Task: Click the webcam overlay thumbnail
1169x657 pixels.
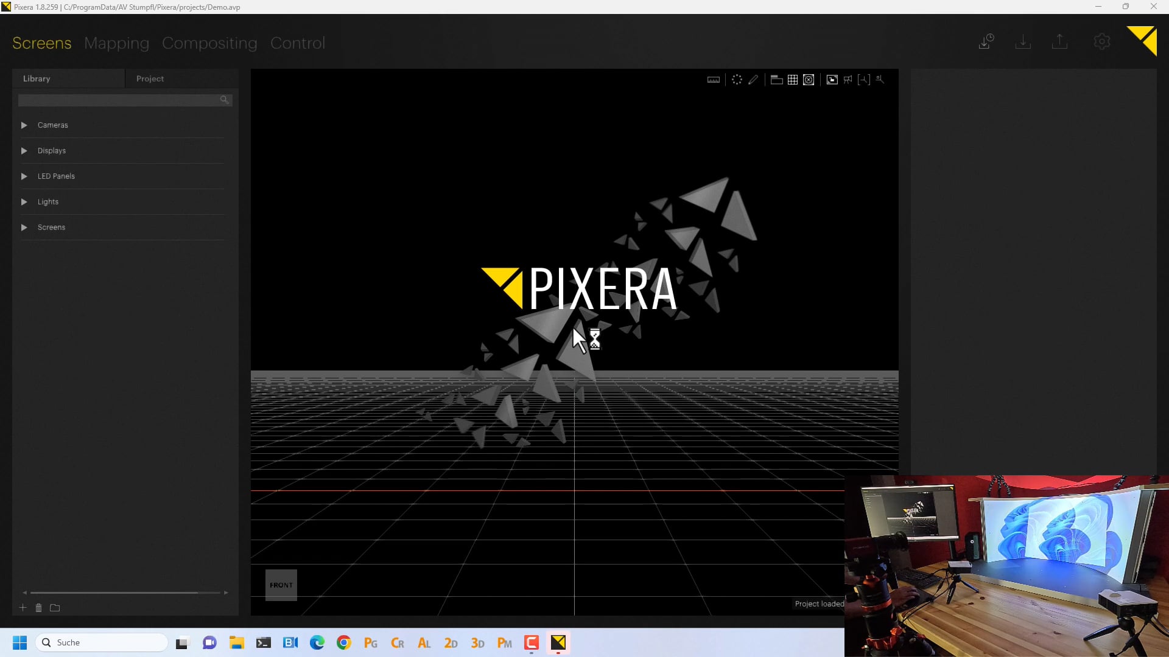Action: click(x=1006, y=566)
